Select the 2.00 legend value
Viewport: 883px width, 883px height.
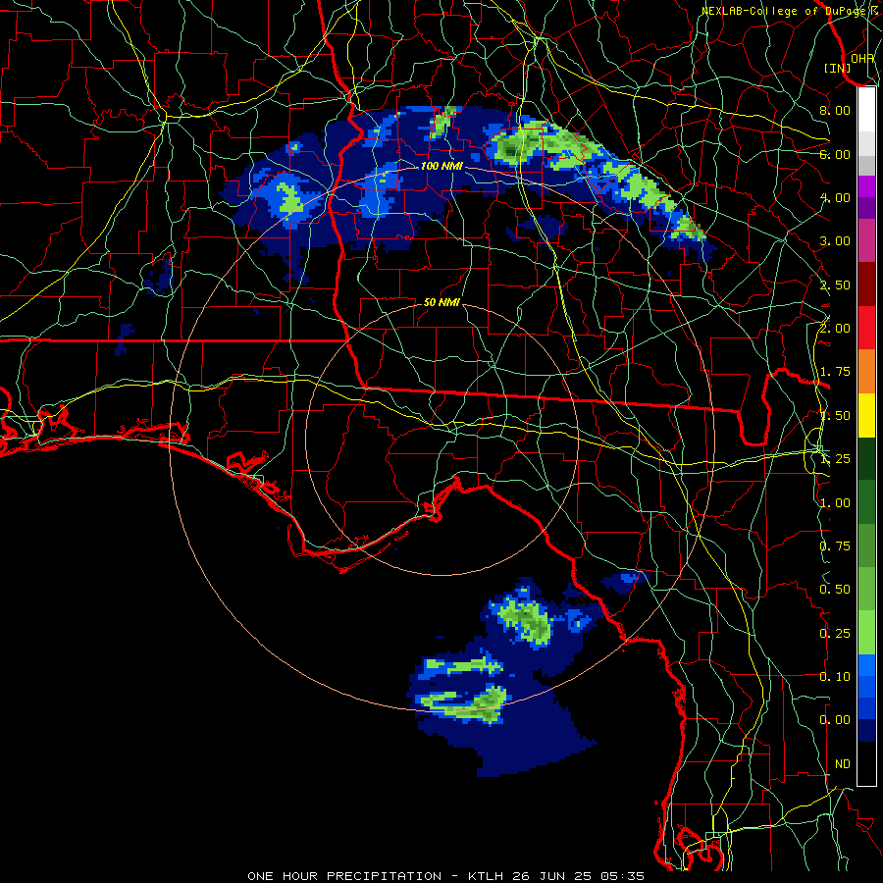coord(835,329)
